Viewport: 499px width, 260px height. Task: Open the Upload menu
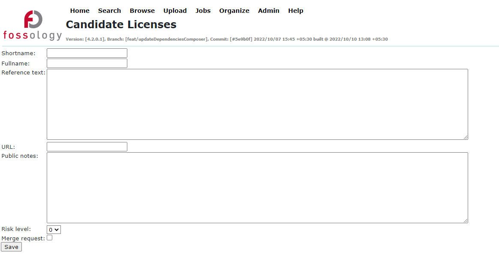(175, 11)
